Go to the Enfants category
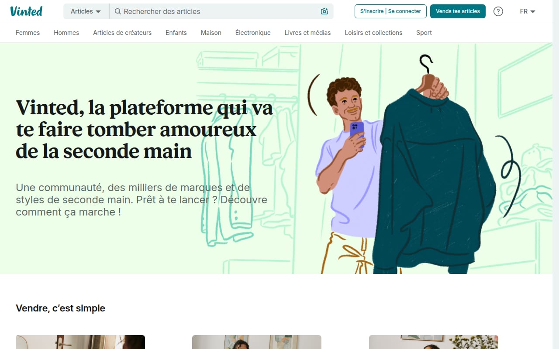This screenshot has height=349, width=559. pyautogui.click(x=176, y=33)
